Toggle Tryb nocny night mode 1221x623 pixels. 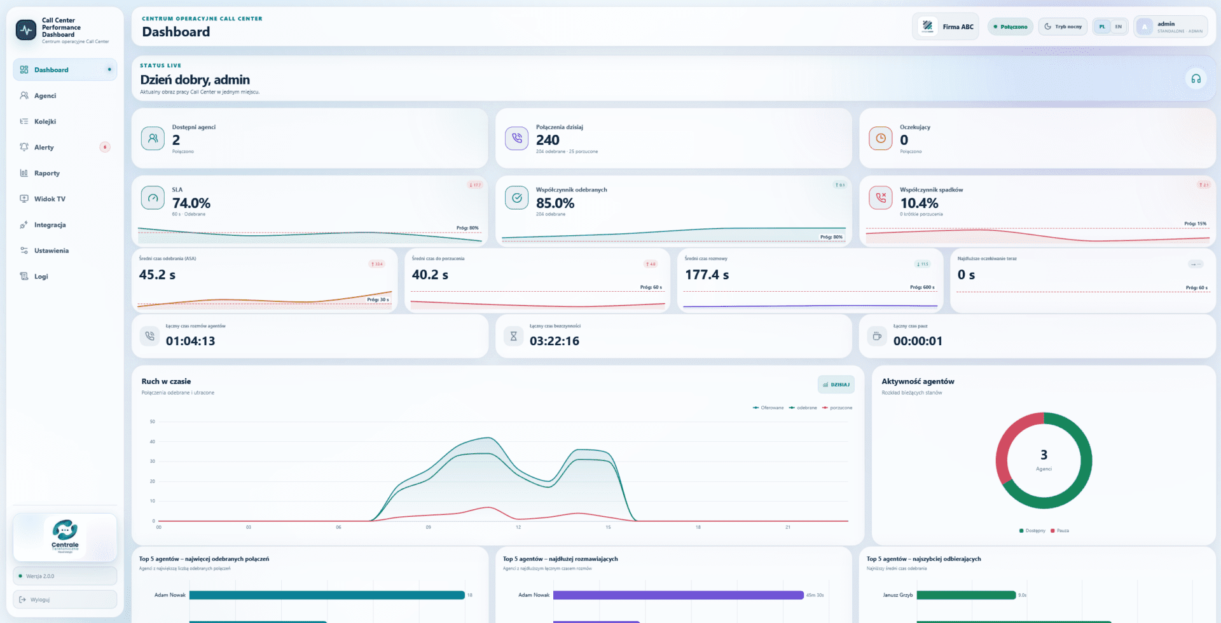coord(1063,27)
